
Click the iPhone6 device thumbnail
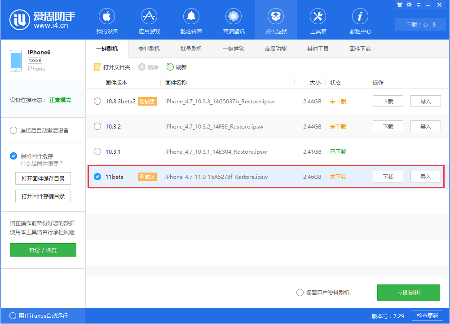pyautogui.click(x=16, y=60)
